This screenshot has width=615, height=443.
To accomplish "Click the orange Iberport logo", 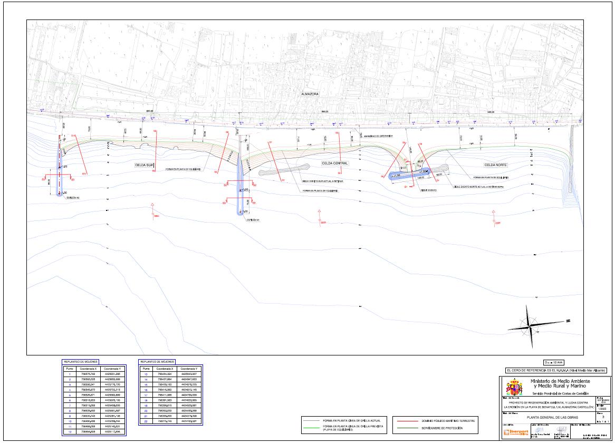I will pyautogui.click(x=516, y=432).
